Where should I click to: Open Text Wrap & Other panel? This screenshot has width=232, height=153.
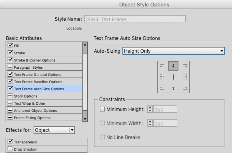[44, 103]
